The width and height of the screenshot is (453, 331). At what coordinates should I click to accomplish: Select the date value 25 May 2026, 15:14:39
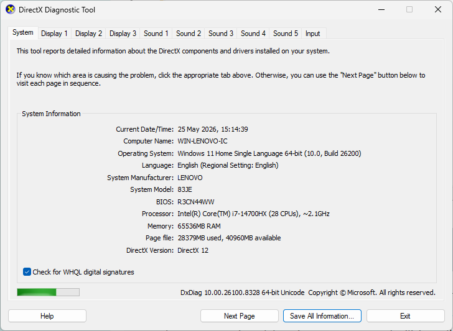[x=213, y=129]
